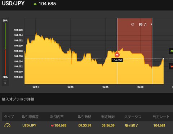The image size is (173, 134).
Task: Click the 09:54 time axis label
Action: [x=36, y=87]
